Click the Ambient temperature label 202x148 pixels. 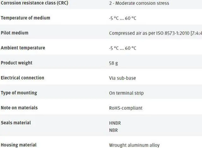click(23, 48)
